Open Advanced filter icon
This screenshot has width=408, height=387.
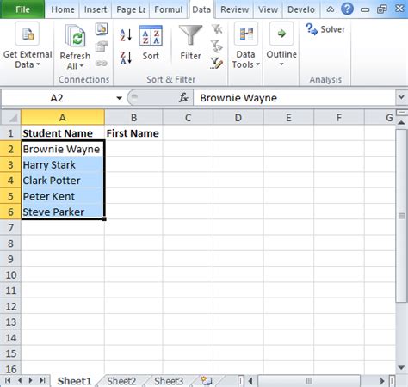217,64
